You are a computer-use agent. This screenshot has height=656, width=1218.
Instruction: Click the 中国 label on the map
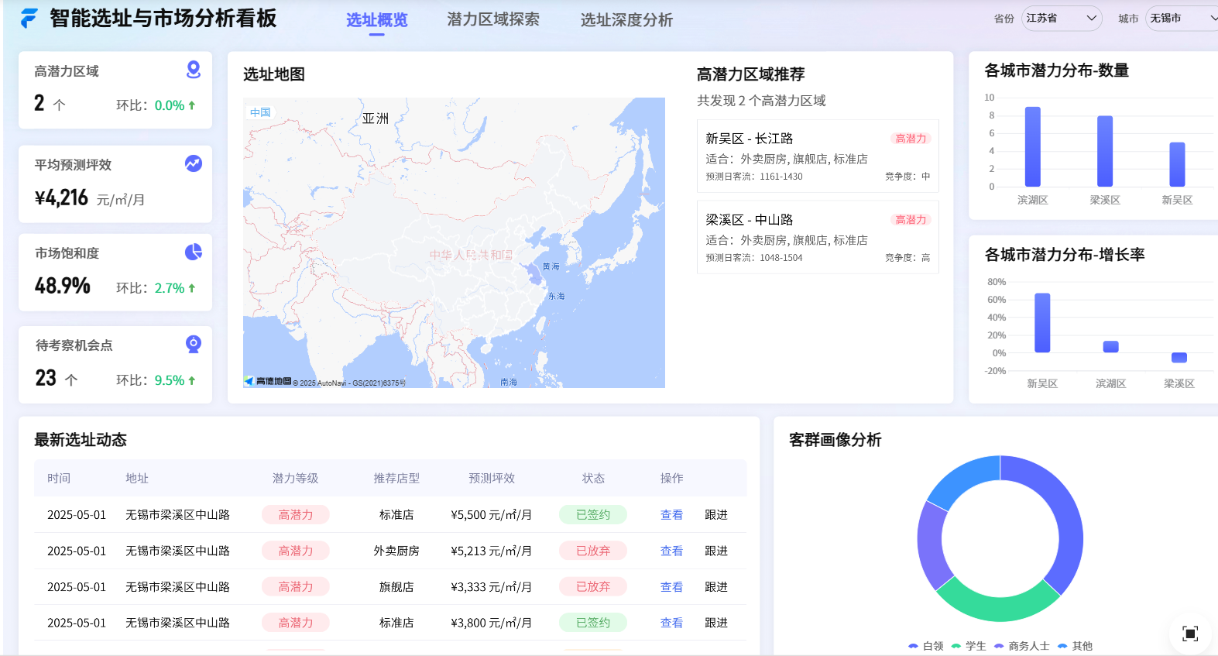tap(260, 112)
